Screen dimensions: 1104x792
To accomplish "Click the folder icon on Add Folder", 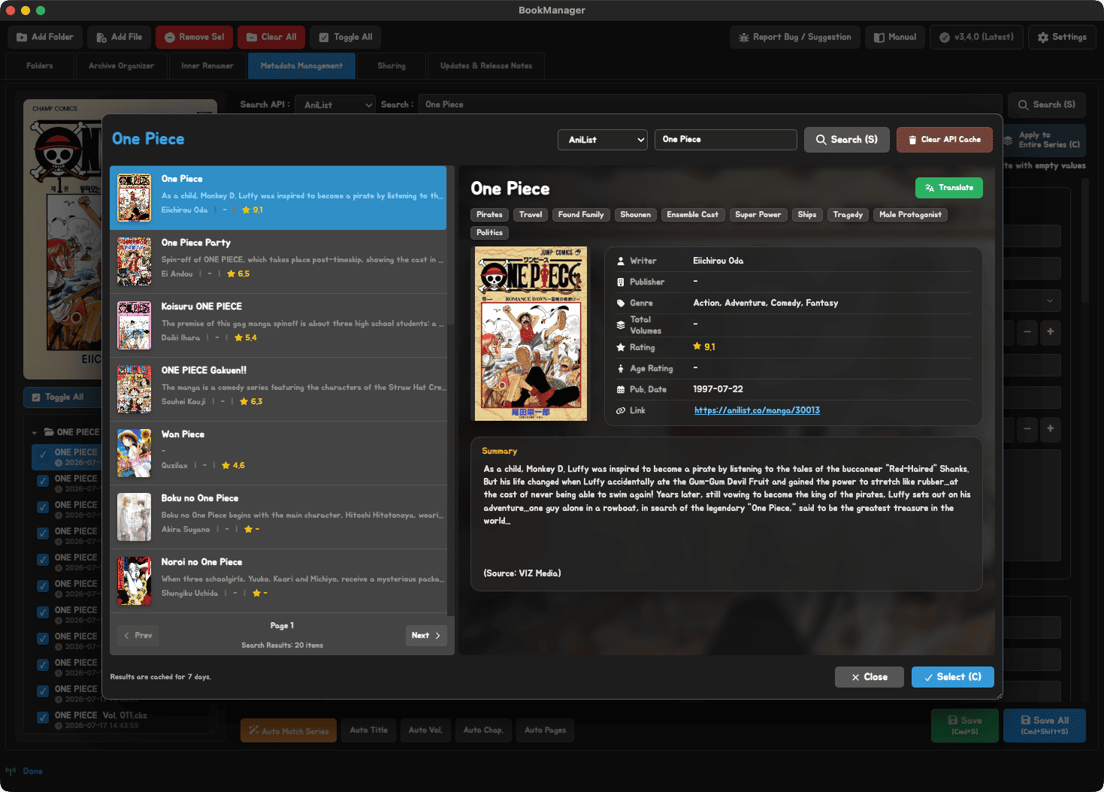I will tap(22, 38).
